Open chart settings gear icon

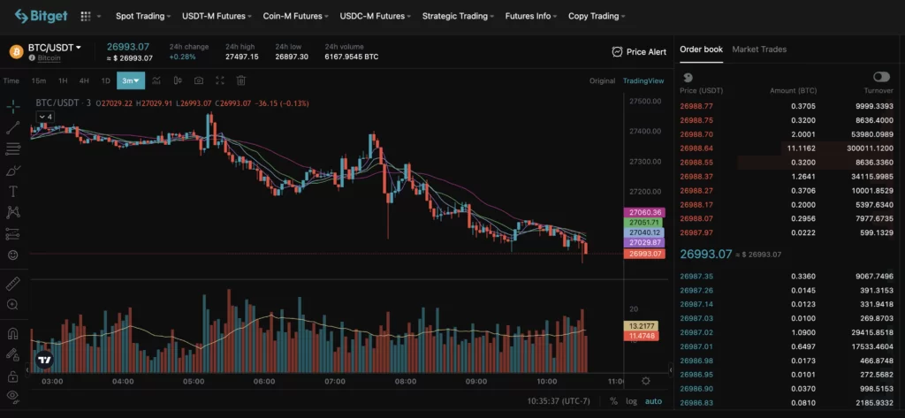646,381
